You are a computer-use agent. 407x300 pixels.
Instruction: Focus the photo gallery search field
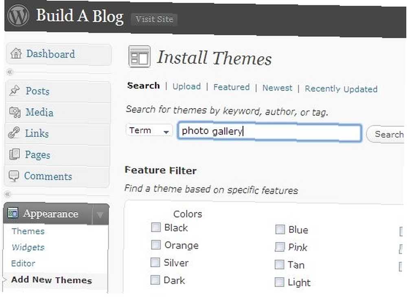coord(269,132)
